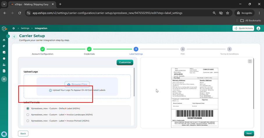Open the document icon in sidebar
The width and height of the screenshot is (264, 138).
tap(4, 71)
